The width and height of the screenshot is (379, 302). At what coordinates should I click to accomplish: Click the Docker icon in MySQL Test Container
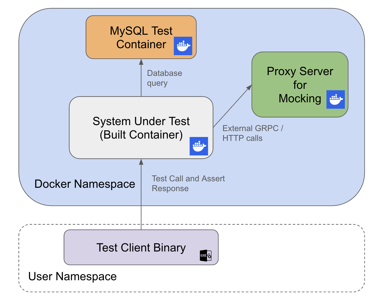pyautogui.click(x=183, y=46)
